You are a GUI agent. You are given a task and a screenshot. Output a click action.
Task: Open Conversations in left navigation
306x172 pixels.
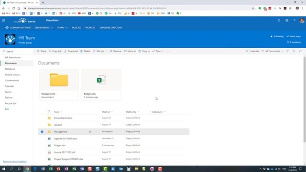point(12,80)
